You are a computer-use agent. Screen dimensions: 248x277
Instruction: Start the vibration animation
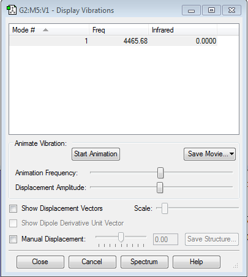coord(96,154)
